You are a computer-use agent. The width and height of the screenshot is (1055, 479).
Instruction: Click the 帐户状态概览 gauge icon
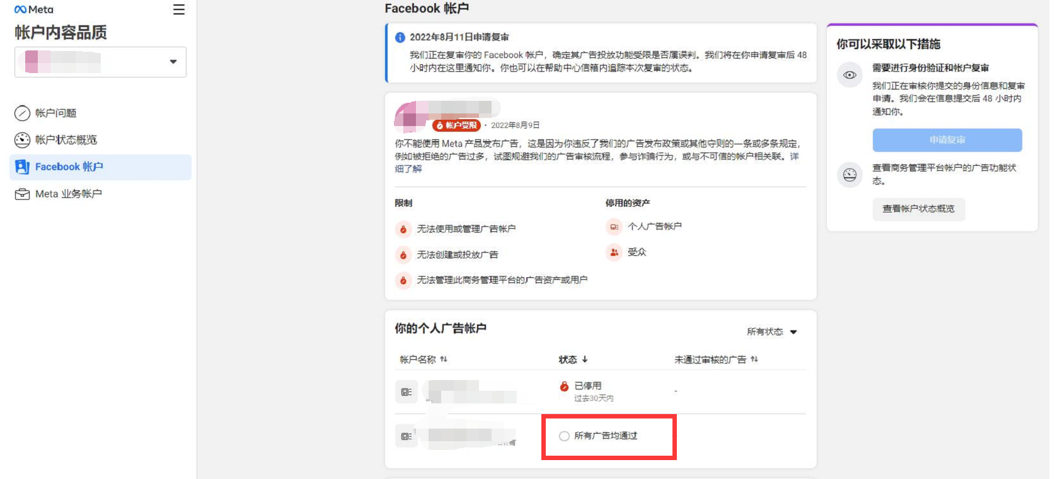[22, 140]
